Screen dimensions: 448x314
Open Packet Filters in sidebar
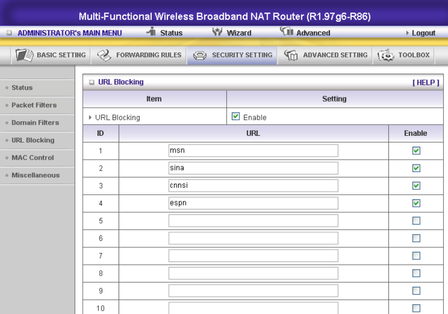point(34,105)
